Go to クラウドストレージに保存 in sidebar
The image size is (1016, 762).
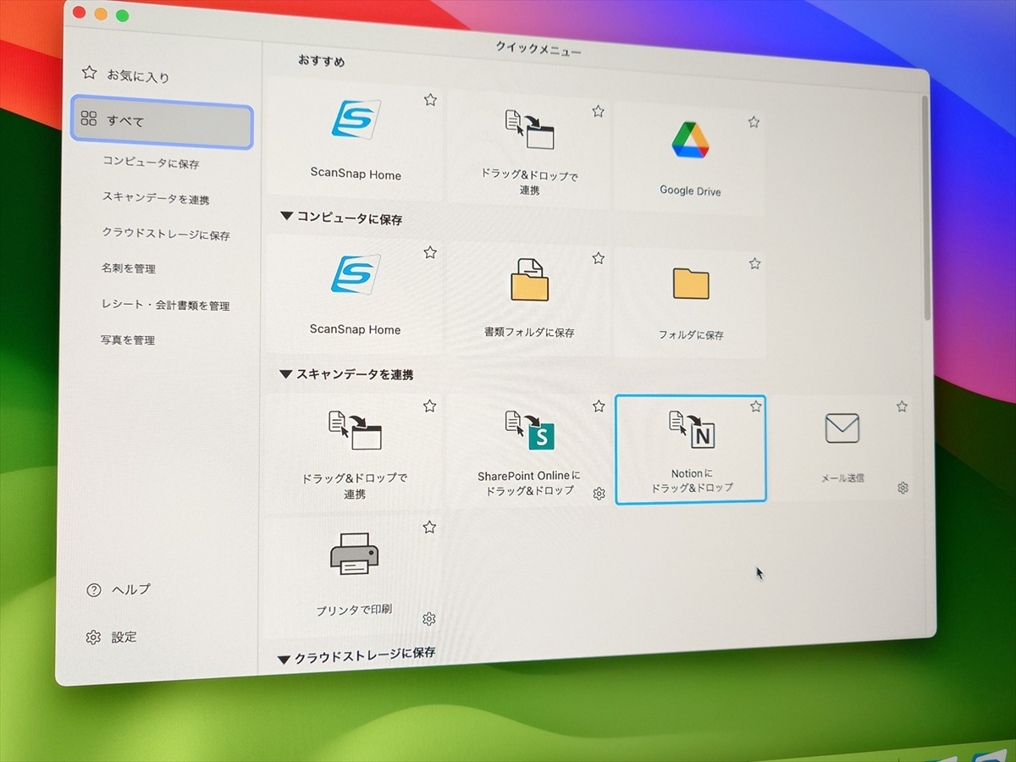165,235
